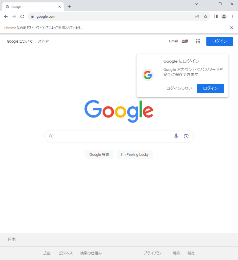The image size is (238, 260).
Task: Open the Google apps grid icon
Action: (x=198, y=41)
